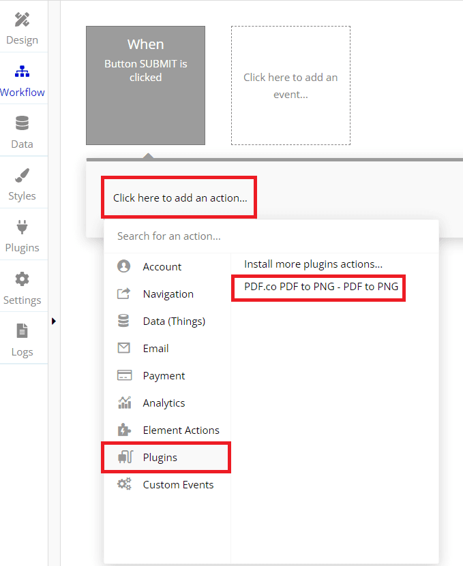
Task: Select the Navigation action category
Action: (x=167, y=294)
